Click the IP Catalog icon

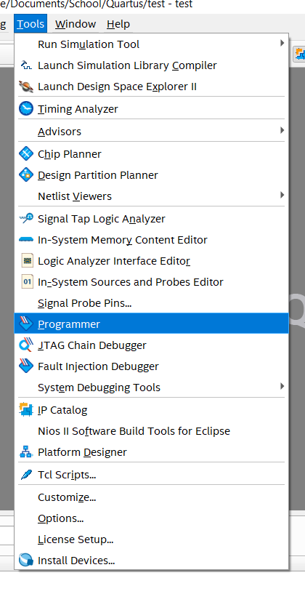pyautogui.click(x=26, y=410)
